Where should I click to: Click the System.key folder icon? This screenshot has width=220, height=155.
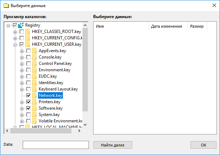34,115
